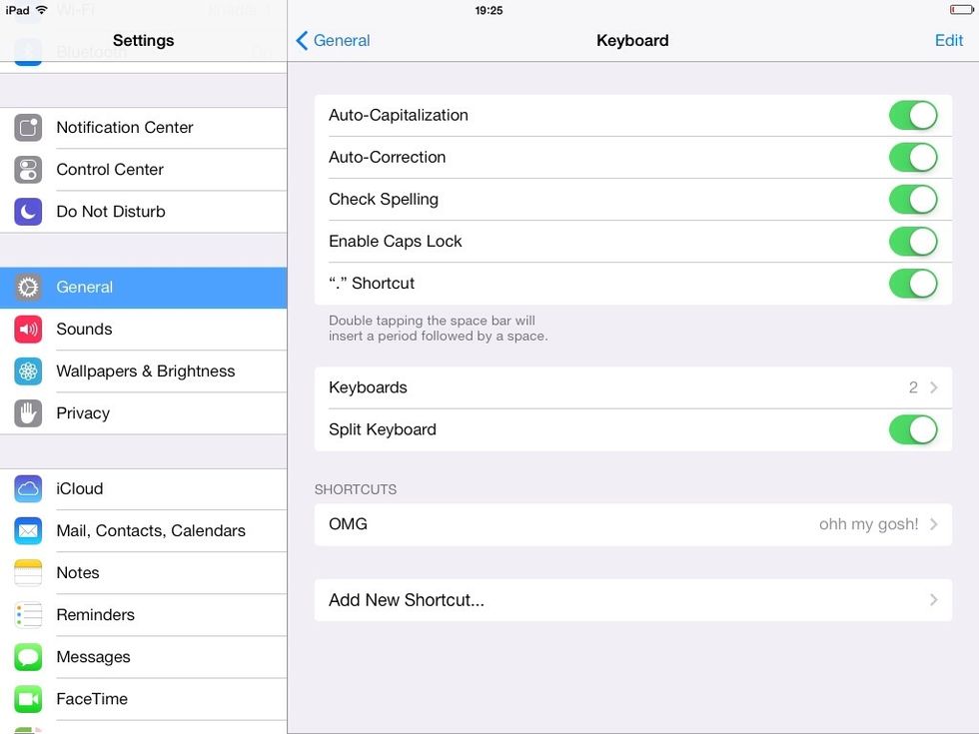Tap the Edit button
The height and width of the screenshot is (734, 979).
(947, 40)
